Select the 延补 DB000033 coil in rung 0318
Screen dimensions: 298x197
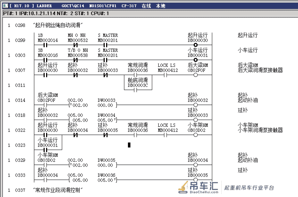[195, 120]
